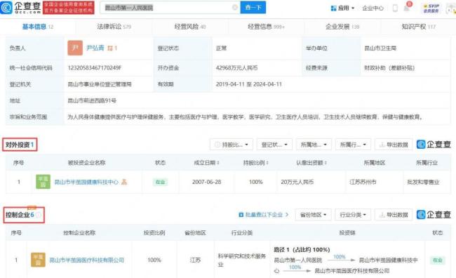Click the org-chart icon after 昆山市半茧园健康科技中心
Screen dimensions: 456x278
pyautogui.click(x=124, y=183)
